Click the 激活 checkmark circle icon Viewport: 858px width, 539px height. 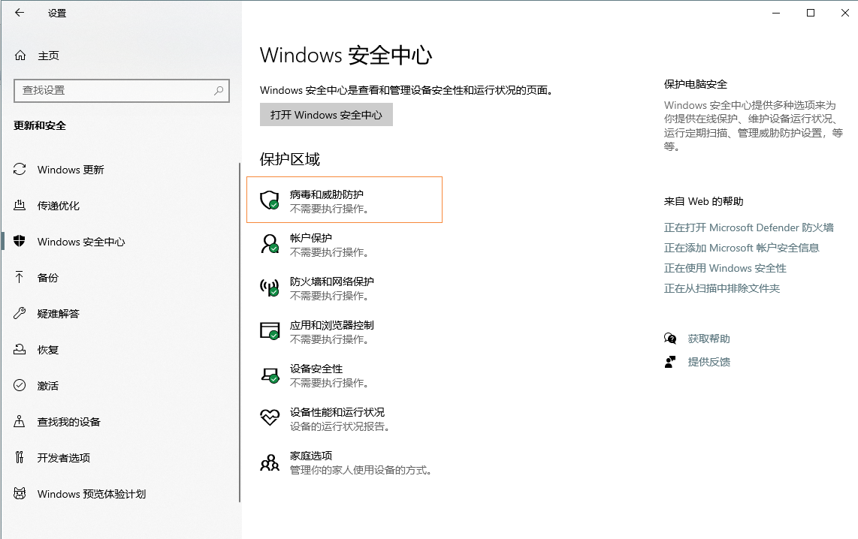[20, 385]
